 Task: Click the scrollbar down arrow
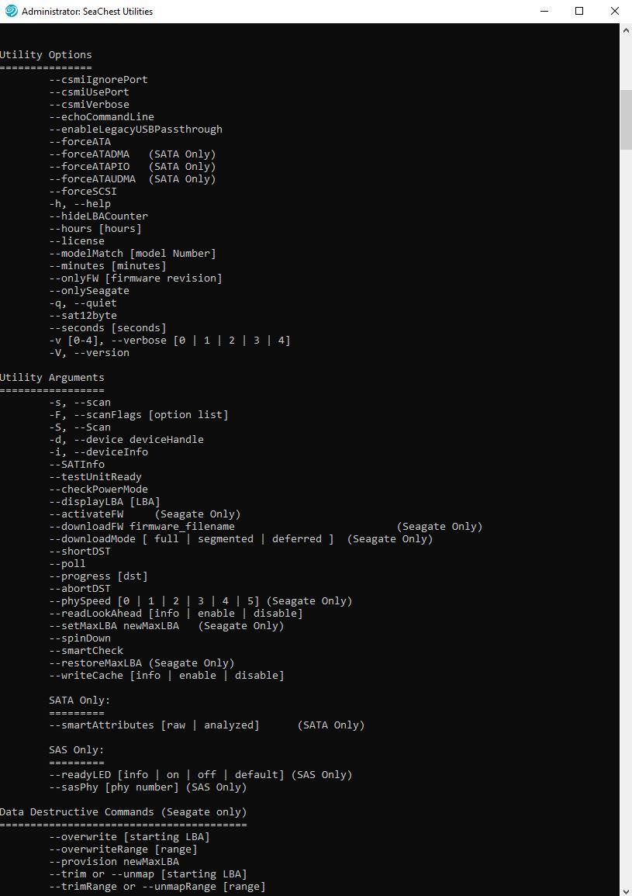(626, 889)
